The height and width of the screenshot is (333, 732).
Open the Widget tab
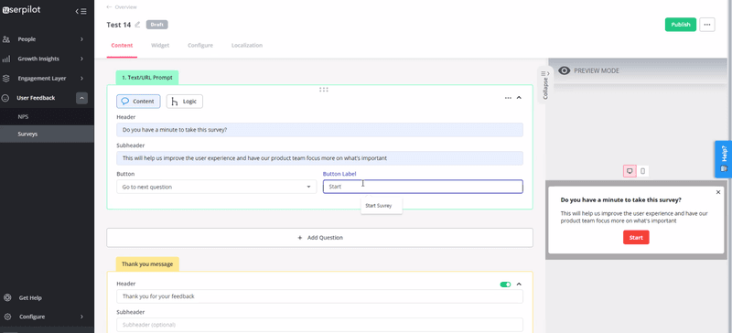click(160, 46)
